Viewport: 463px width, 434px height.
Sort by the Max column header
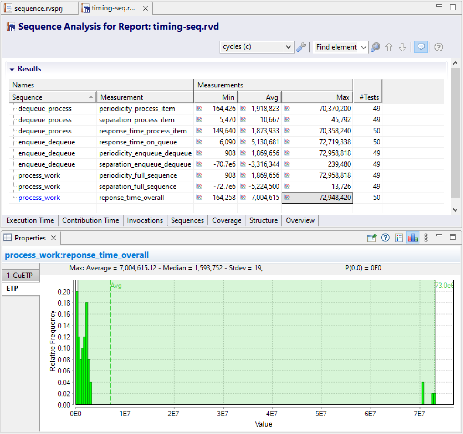(x=317, y=97)
